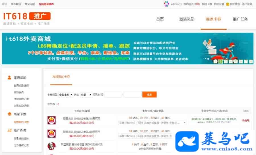The height and width of the screenshot is (155, 256).
Task: Click the 常见问题 link in top bar
Action: click(x=30, y=4)
